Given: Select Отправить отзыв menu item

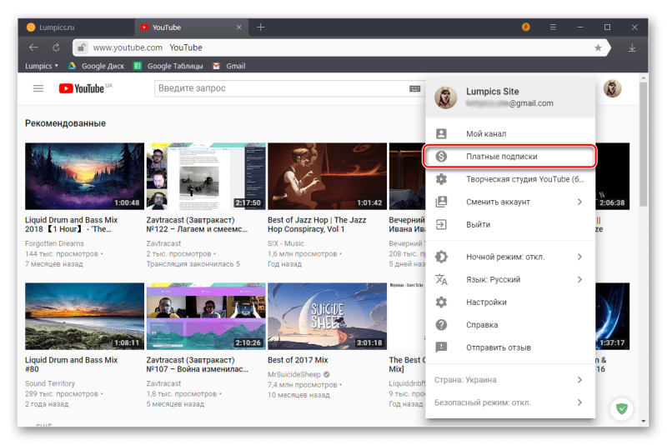Looking at the screenshot, I should [x=510, y=347].
